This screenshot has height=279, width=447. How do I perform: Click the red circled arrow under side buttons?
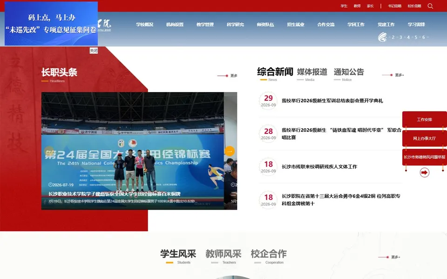click(x=425, y=173)
